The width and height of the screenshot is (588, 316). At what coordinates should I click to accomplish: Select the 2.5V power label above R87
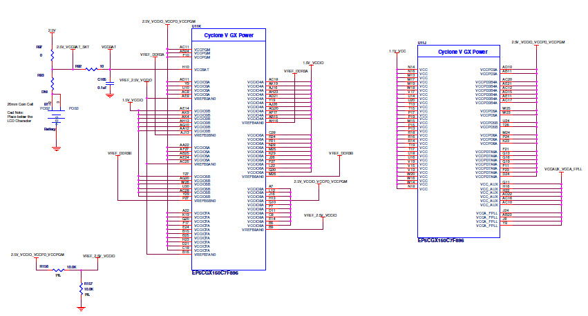51,31
